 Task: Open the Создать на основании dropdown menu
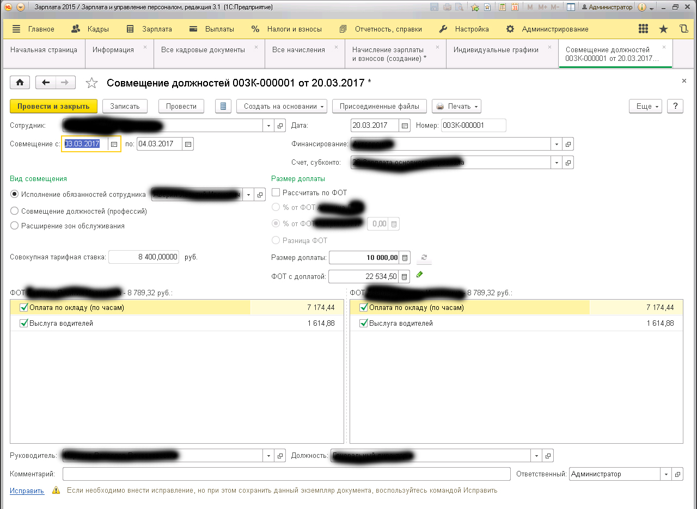coord(282,106)
